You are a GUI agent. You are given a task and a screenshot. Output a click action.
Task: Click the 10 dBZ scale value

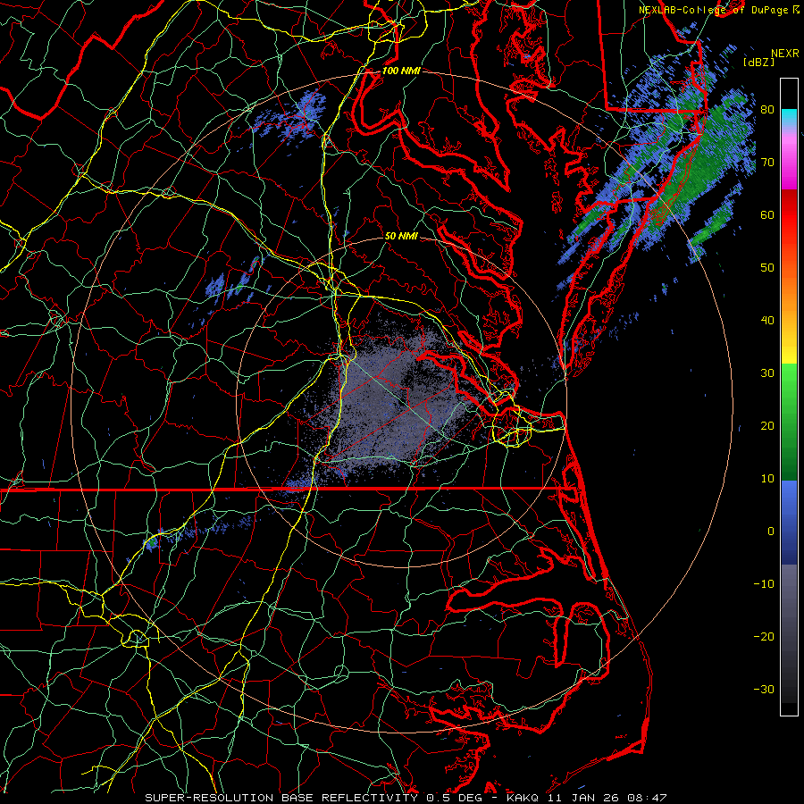[x=767, y=479]
